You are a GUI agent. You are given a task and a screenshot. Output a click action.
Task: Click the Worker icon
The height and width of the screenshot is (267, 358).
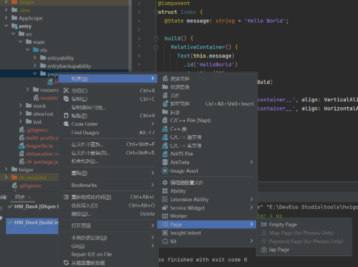coord(165,216)
